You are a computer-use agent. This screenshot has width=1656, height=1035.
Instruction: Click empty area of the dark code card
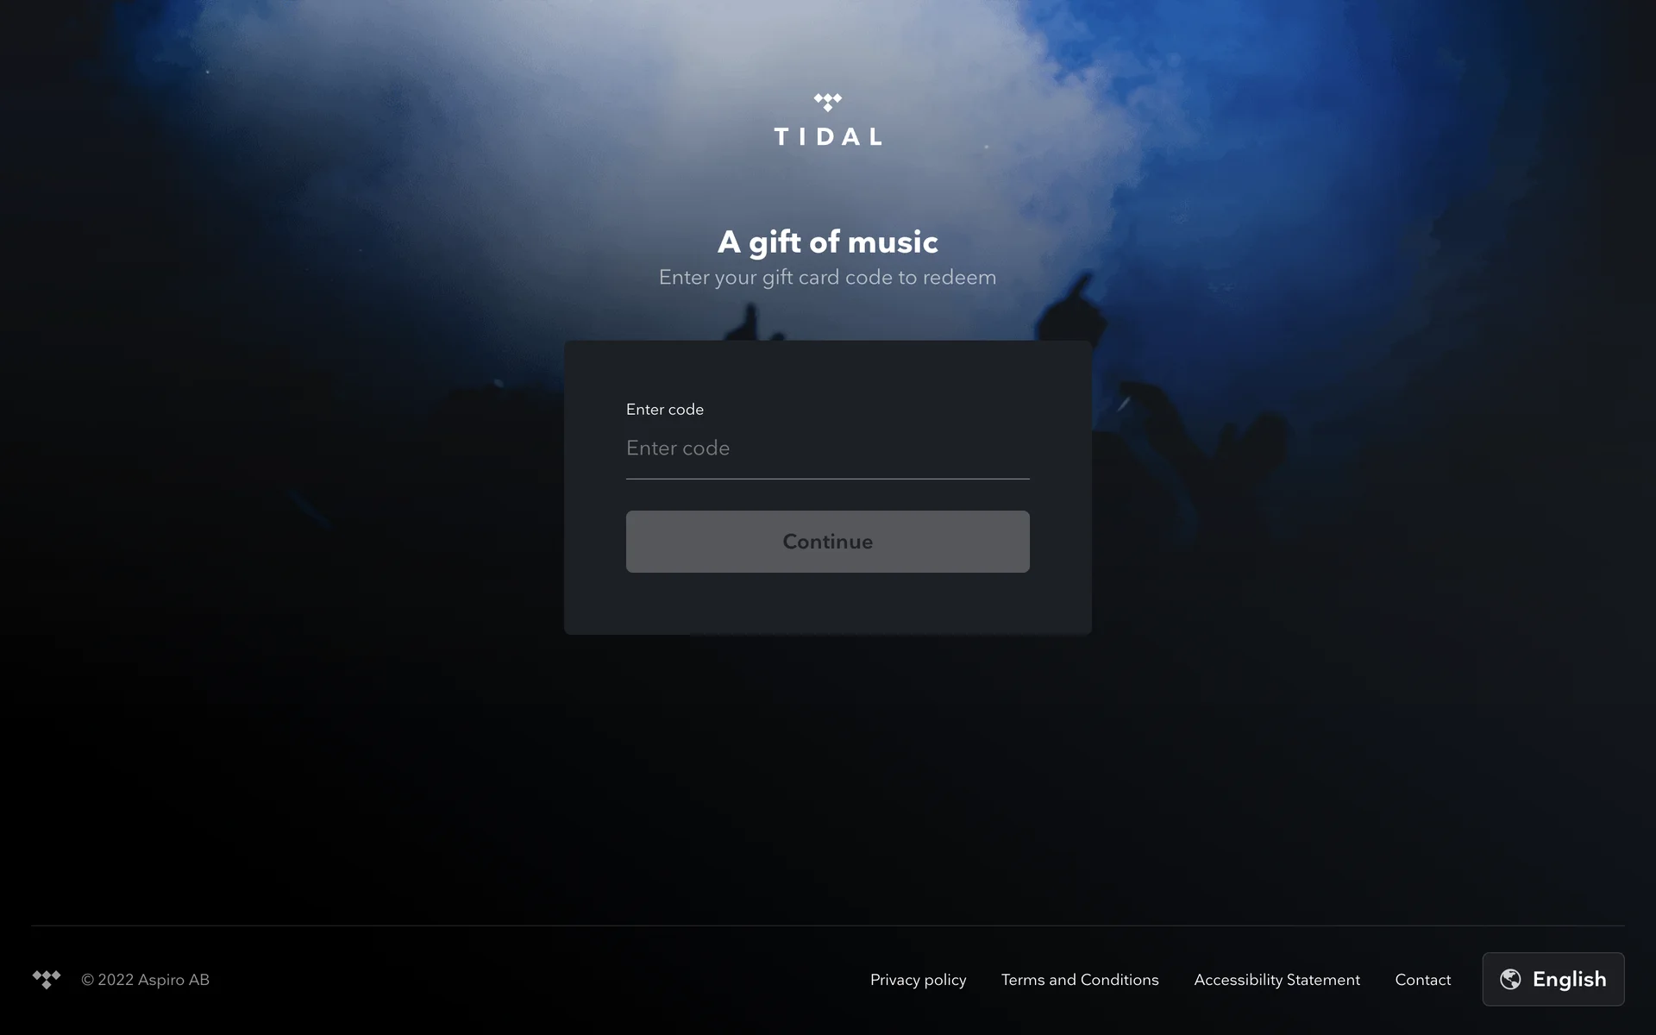(828, 604)
